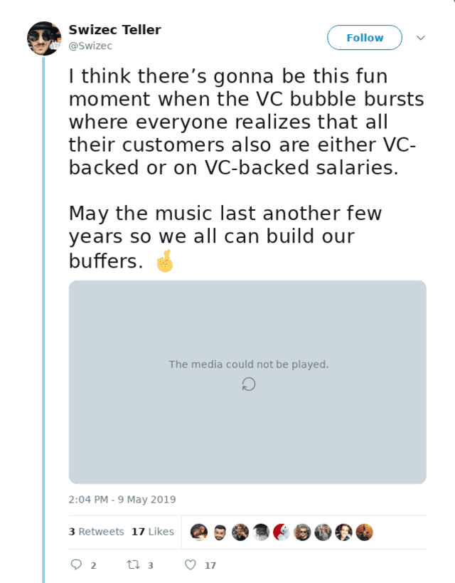Click the reload icon in media placeholder
Viewport: 455px width, 583px height.
[248, 384]
